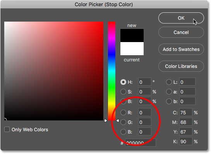Screen dimensions: 211x154
Task: Click the vertical hue spectrum slider
Action: pyautogui.click(x=112, y=71)
